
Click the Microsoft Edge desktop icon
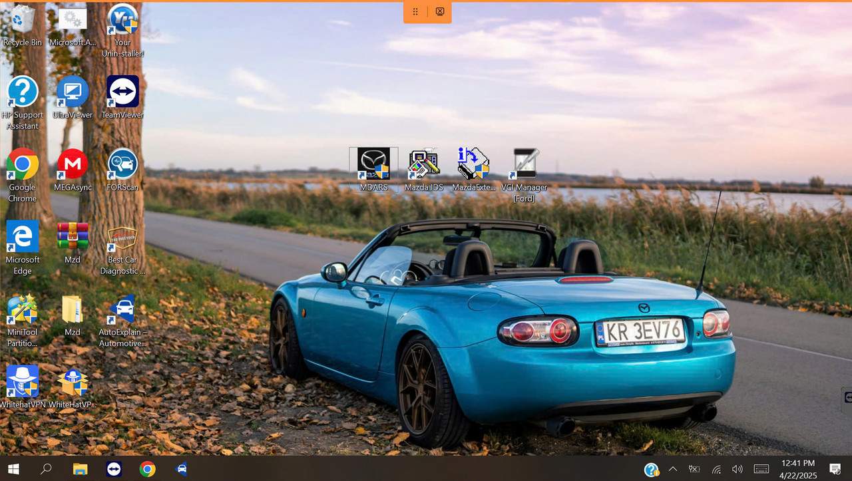[x=23, y=248]
